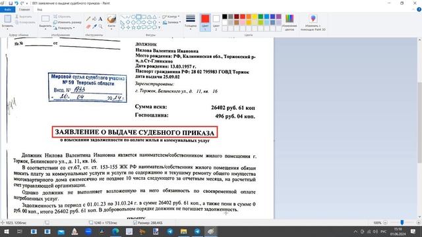This screenshot has height=237, width=422.
Task: Click the Вставить paste icon
Action: [7, 19]
